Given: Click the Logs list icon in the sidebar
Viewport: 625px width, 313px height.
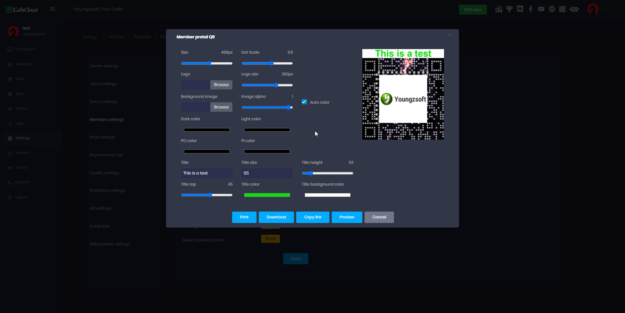Looking at the screenshot, I should tap(10, 124).
